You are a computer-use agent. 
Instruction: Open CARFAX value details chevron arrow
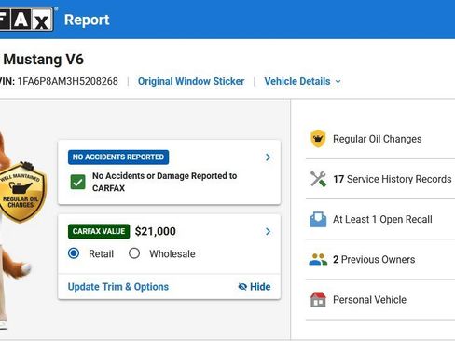tap(268, 231)
